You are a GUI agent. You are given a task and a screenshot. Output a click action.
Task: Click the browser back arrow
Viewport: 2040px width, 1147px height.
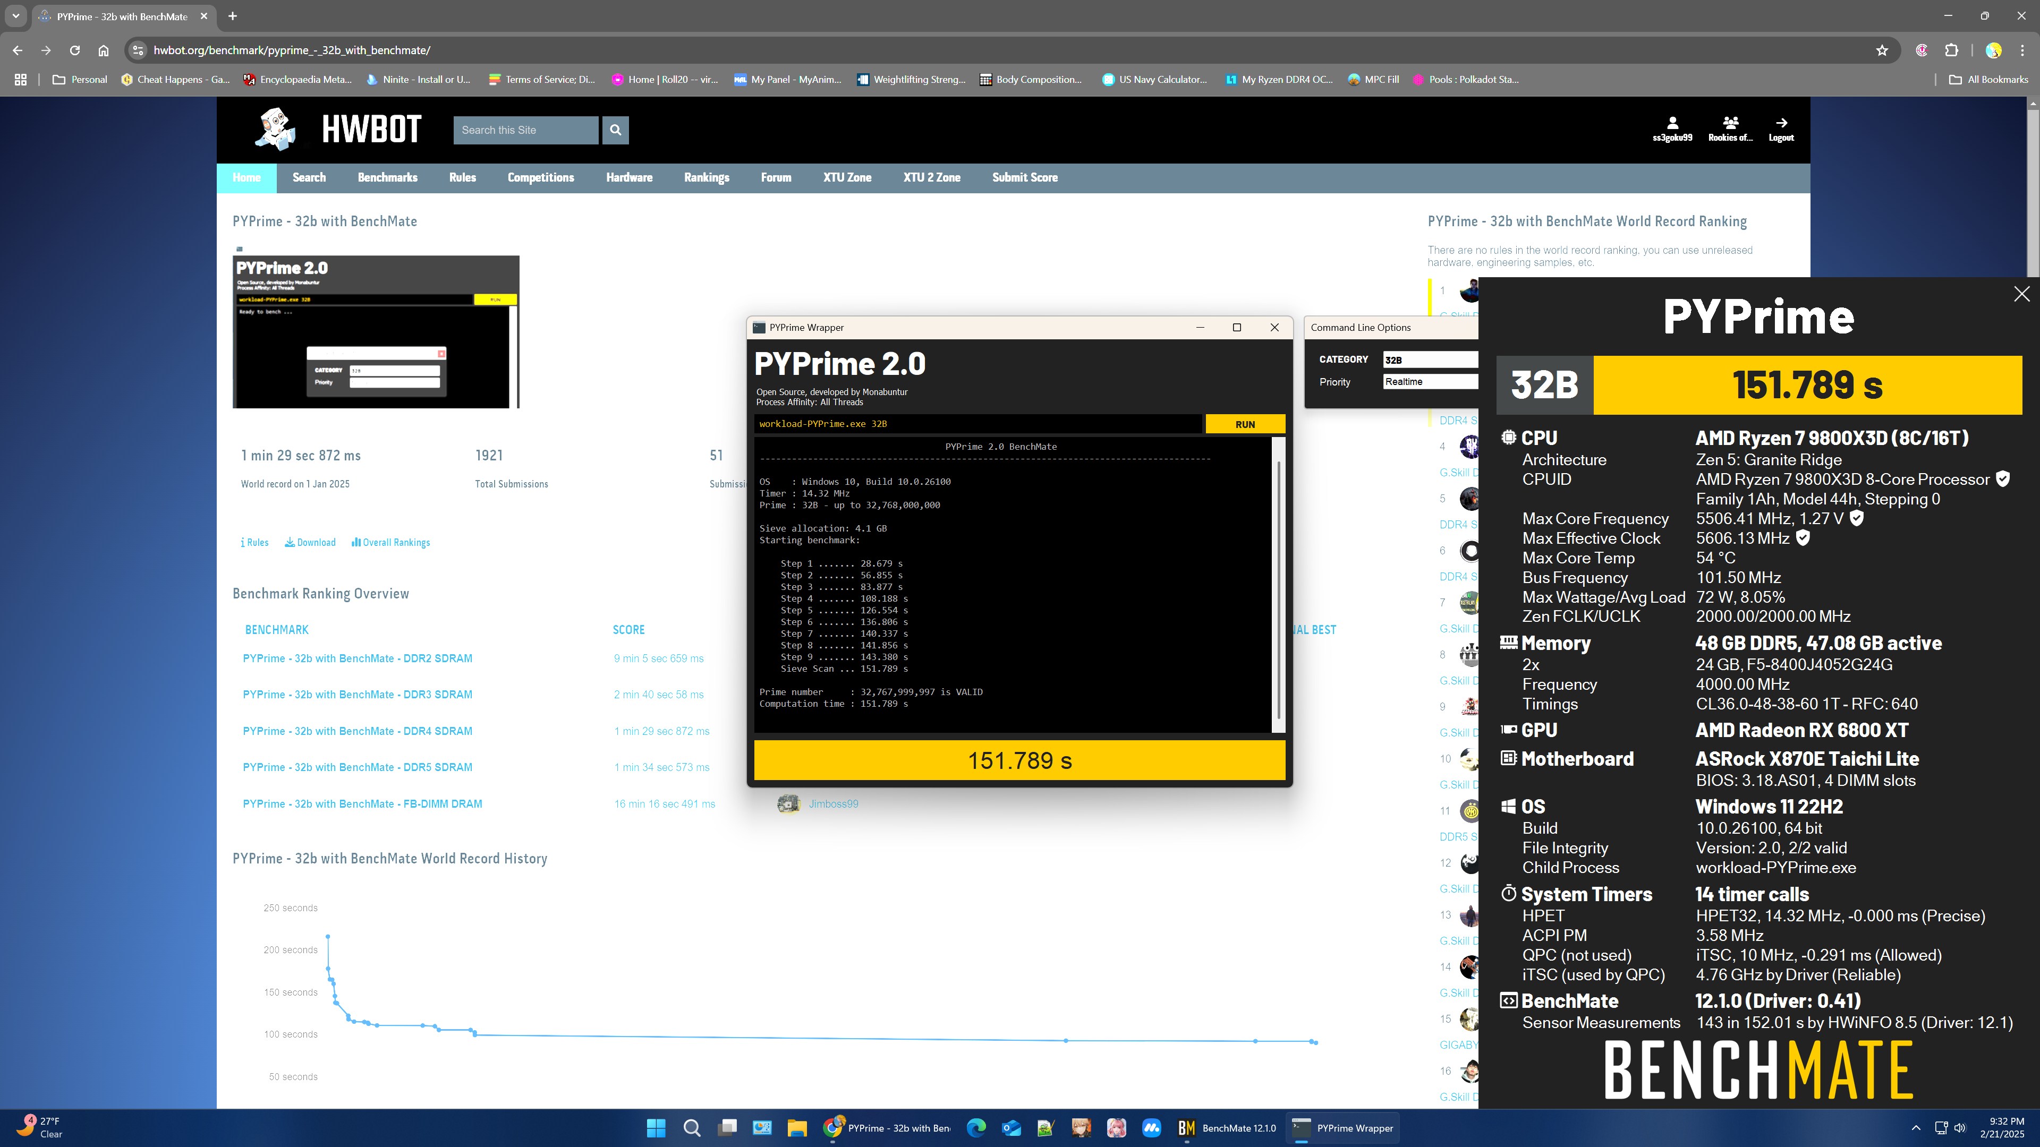(x=18, y=50)
